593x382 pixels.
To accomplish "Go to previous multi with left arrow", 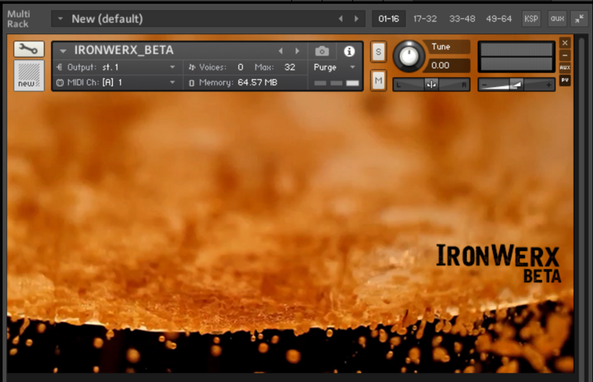I will pos(340,18).
